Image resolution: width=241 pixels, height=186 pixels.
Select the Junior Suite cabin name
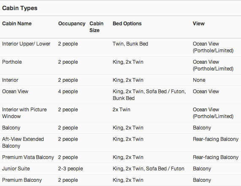point(16,168)
